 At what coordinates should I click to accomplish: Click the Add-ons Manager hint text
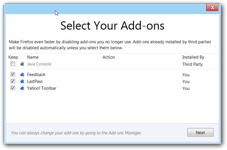tap(76, 133)
